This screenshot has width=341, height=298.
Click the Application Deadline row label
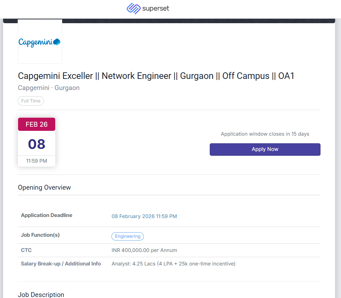[x=47, y=215]
